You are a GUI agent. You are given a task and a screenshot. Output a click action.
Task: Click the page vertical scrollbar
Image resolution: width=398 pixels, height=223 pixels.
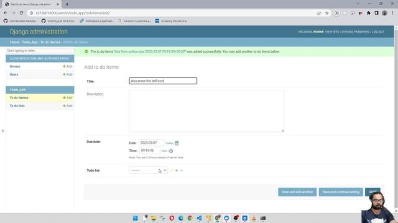tap(396, 119)
